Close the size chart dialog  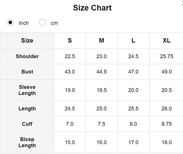[x=182, y=4]
